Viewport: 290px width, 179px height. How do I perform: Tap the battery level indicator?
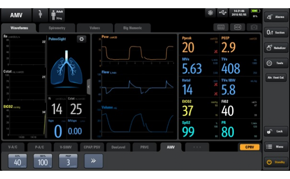pyautogui.click(x=255, y=11)
